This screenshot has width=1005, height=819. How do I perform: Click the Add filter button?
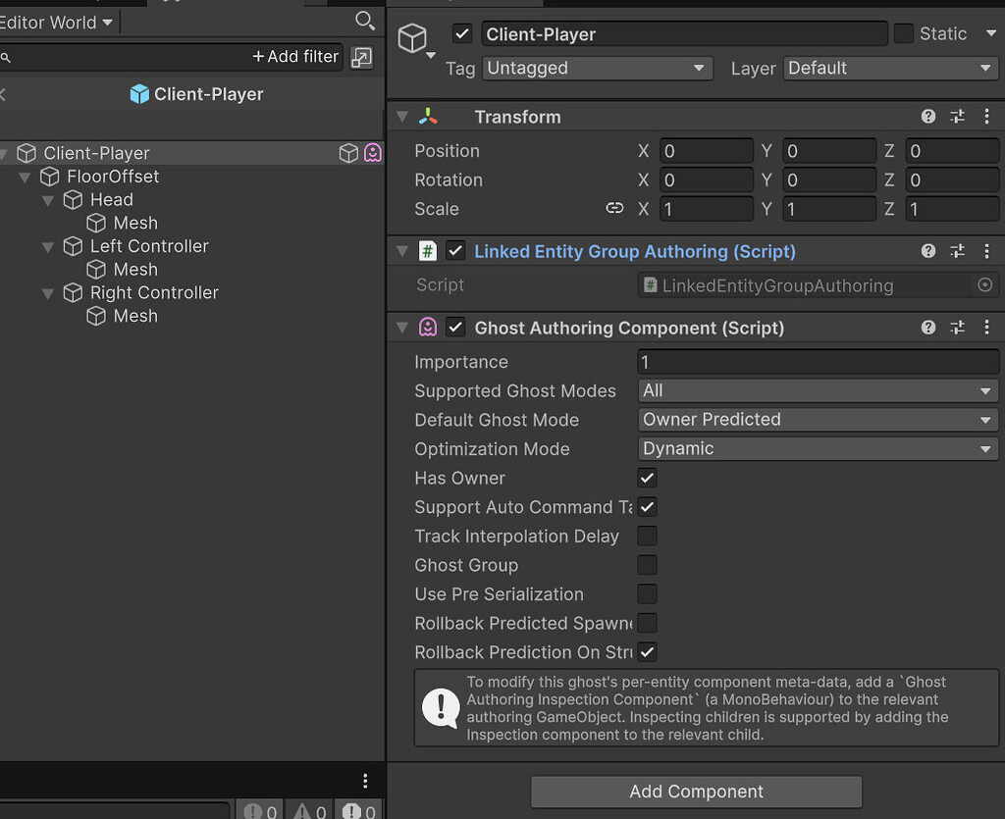294,56
